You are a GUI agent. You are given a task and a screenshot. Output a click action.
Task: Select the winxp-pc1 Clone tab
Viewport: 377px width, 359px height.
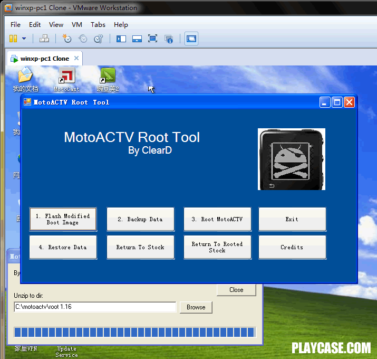(45, 59)
